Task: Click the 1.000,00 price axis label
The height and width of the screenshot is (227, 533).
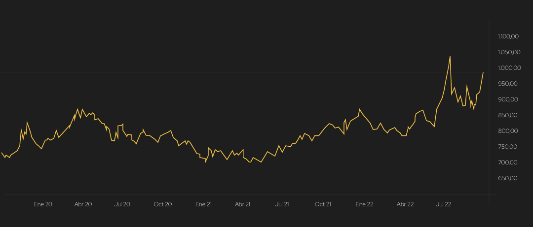Action: (x=509, y=68)
